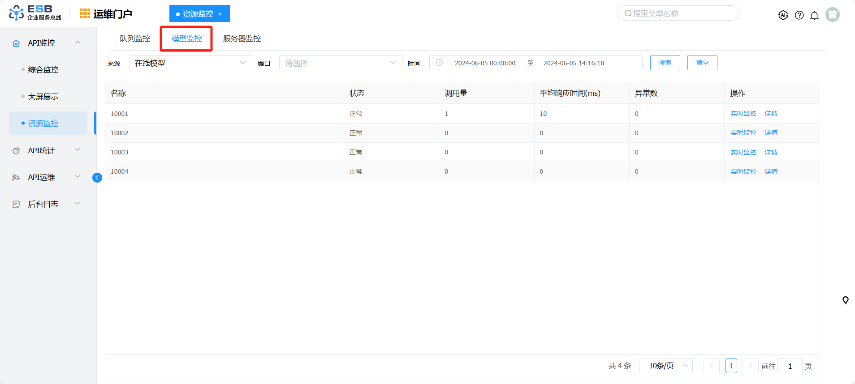Open the 来源 dropdown showing 在线模型
The width and height of the screenshot is (855, 384).
tap(190, 63)
